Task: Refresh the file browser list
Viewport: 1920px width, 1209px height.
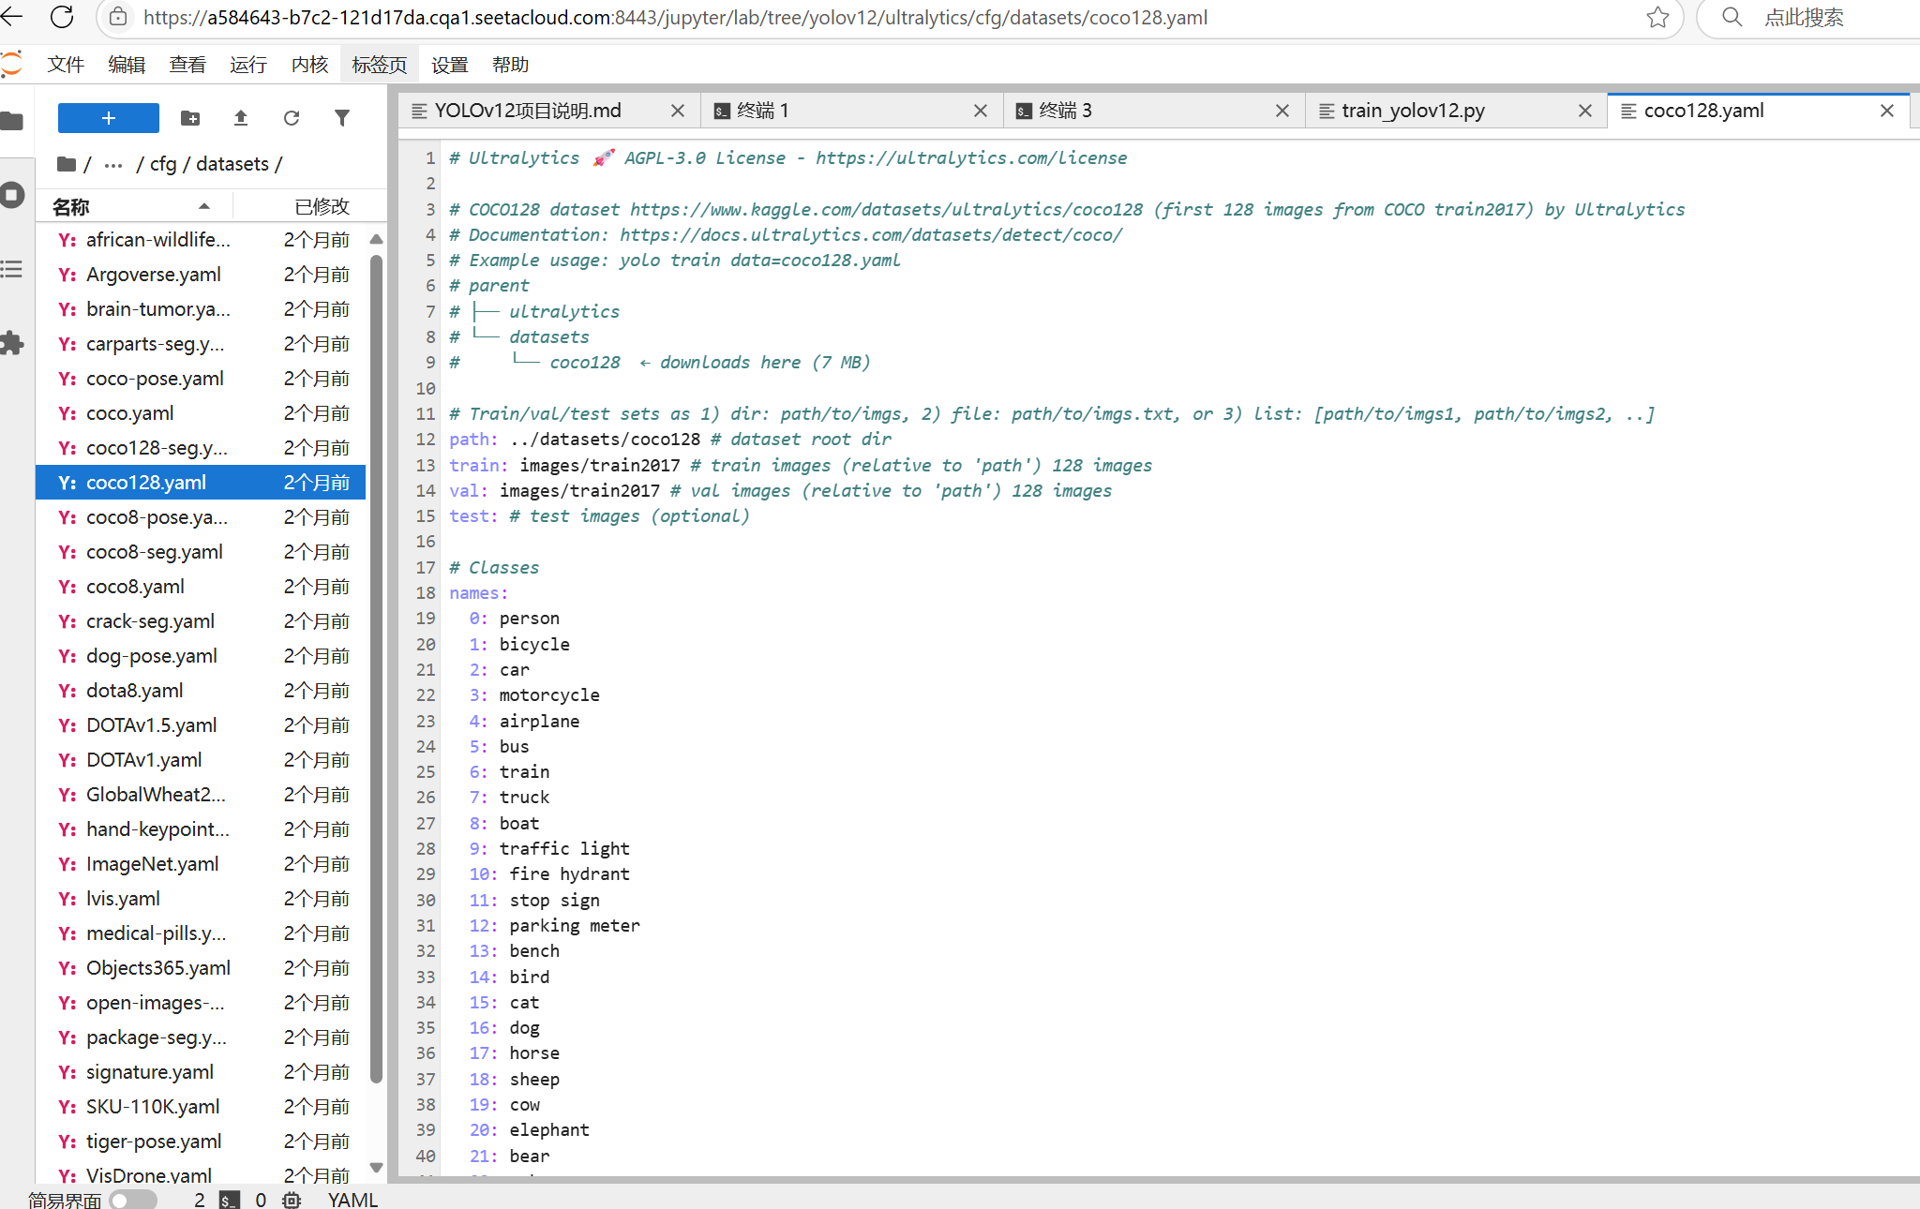Action: click(292, 118)
